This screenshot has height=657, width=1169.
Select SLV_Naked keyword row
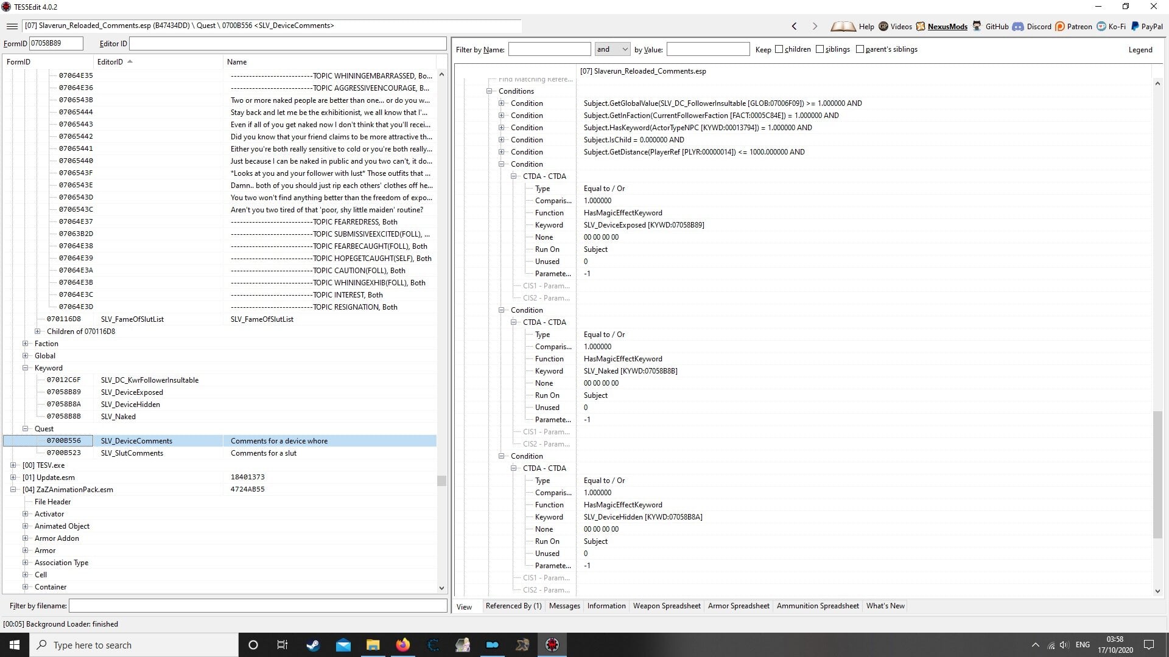(x=220, y=417)
